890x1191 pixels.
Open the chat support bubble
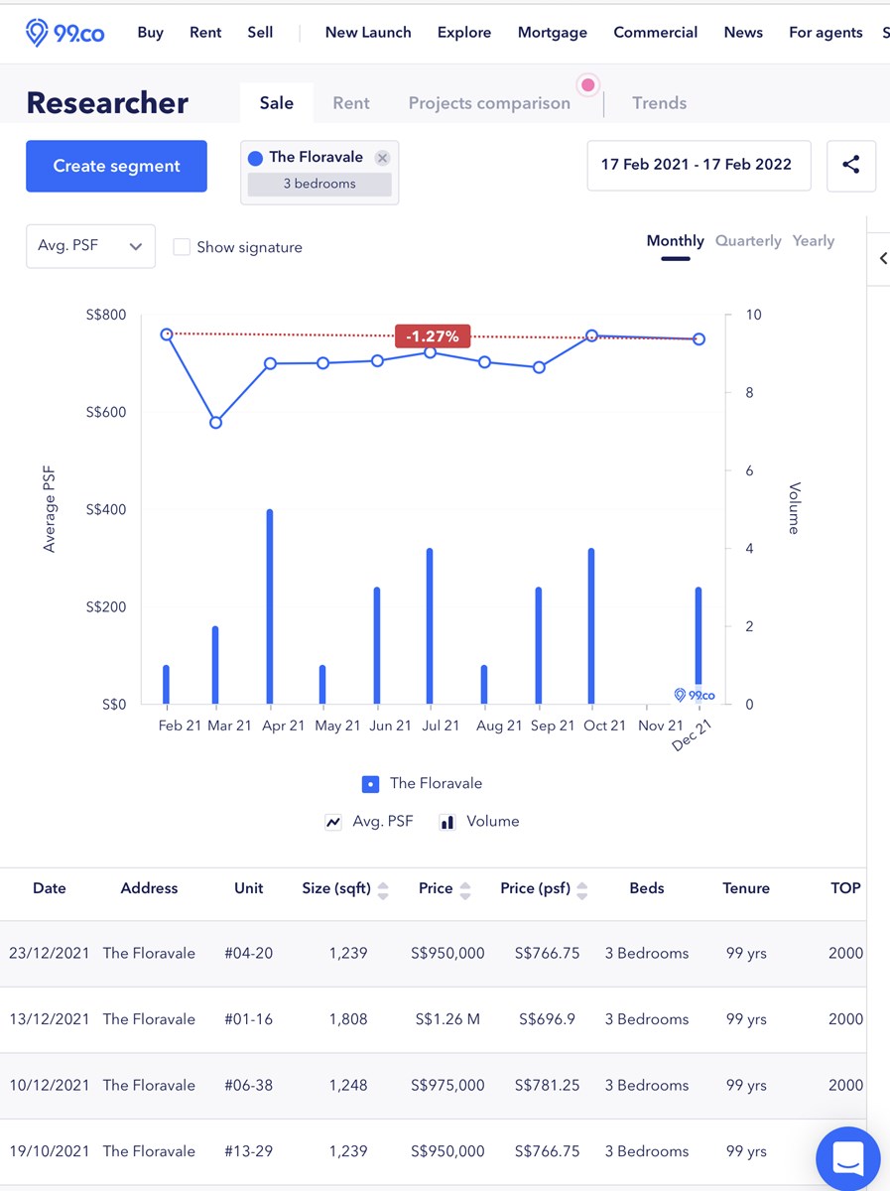847,1157
